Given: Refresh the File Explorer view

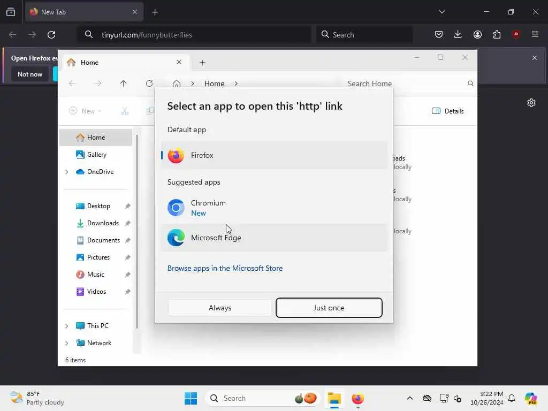Looking at the screenshot, I should click(x=149, y=83).
